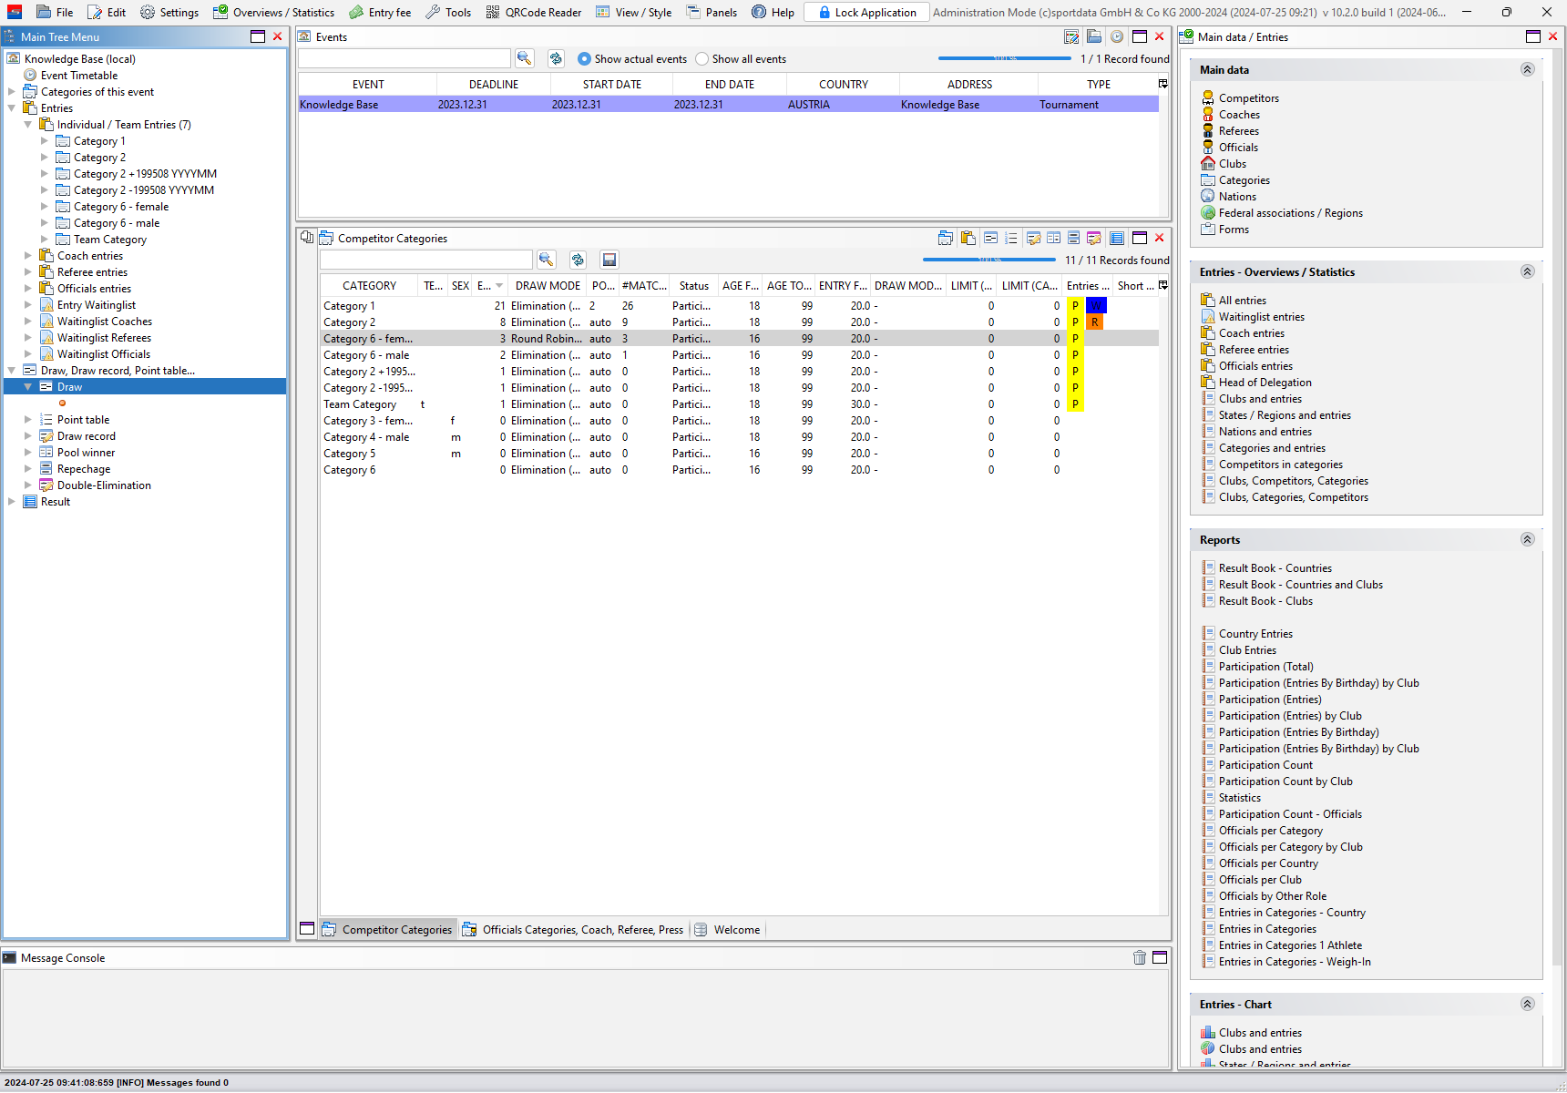The width and height of the screenshot is (1567, 1093).
Task: Click the search icon in Competitor Categories
Action: point(546,260)
